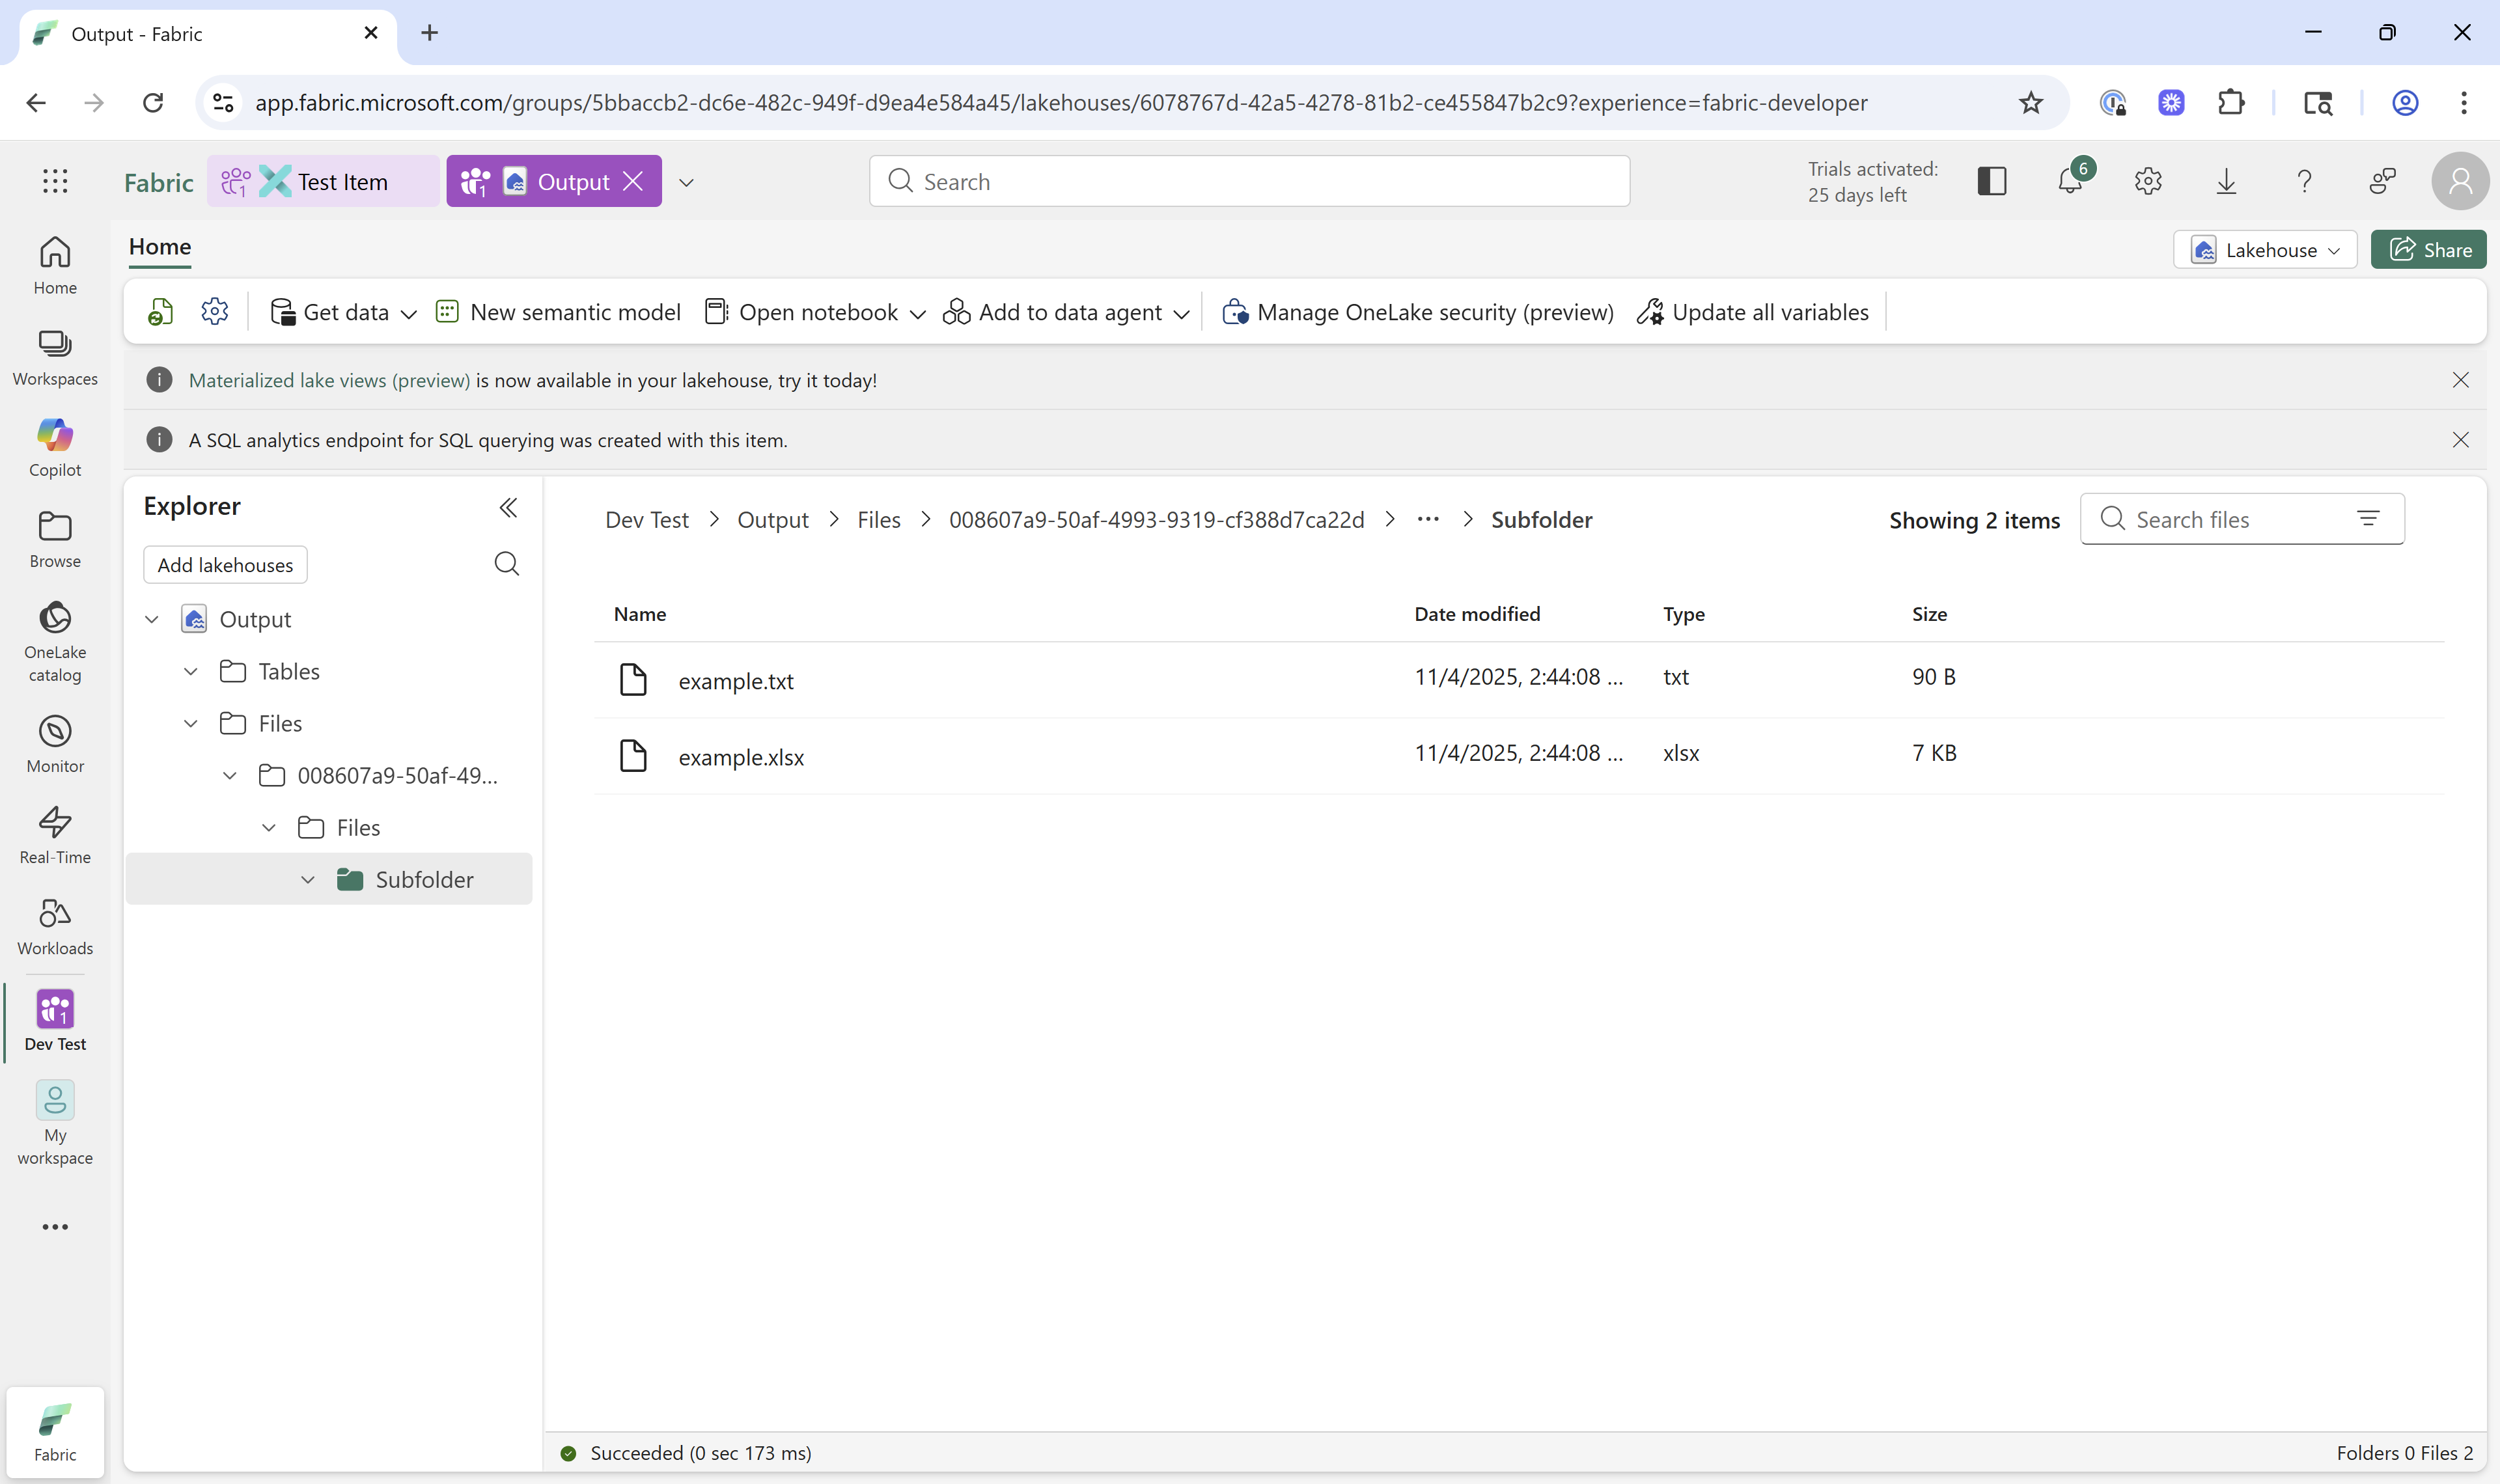Select the Home ribbon tab
The width and height of the screenshot is (2500, 1484).
tap(160, 247)
